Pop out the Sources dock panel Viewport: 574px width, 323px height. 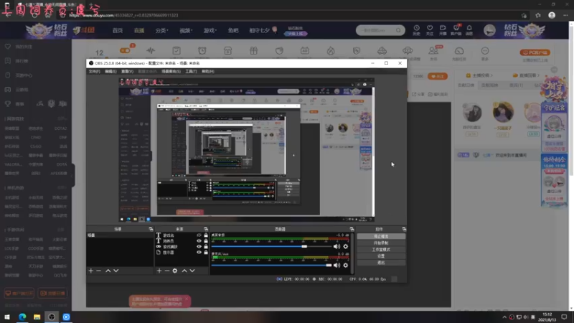click(x=206, y=229)
